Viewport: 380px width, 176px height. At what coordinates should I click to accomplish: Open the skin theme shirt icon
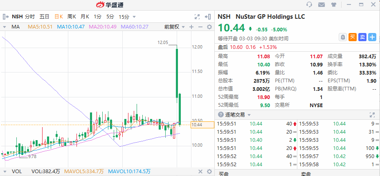coord(334,4)
